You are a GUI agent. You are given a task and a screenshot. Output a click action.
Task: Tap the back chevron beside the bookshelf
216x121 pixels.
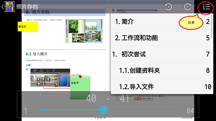point(2,7)
